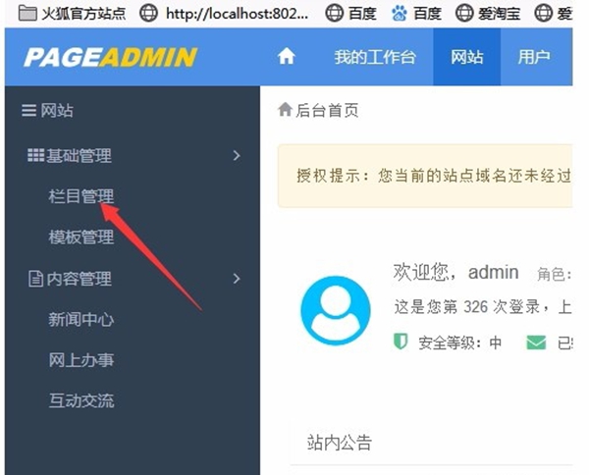Click the document icon next to 内容管理
The width and height of the screenshot is (589, 475).
pos(35,279)
